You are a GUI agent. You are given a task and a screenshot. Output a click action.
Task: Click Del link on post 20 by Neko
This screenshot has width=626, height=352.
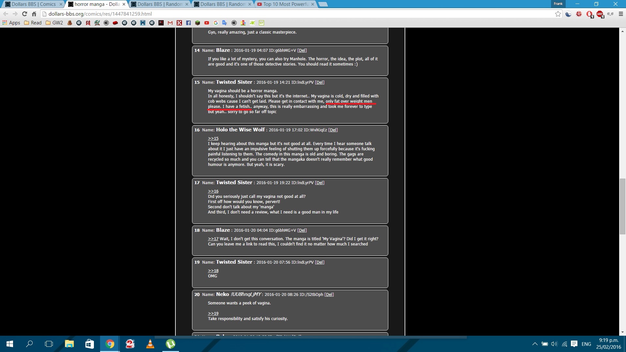pos(329,295)
